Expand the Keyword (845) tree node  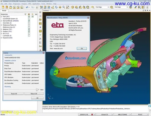(1, 38)
